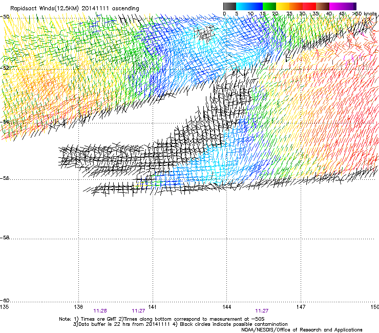
Task: Click the latitude label '-50'
Action: 5,17
